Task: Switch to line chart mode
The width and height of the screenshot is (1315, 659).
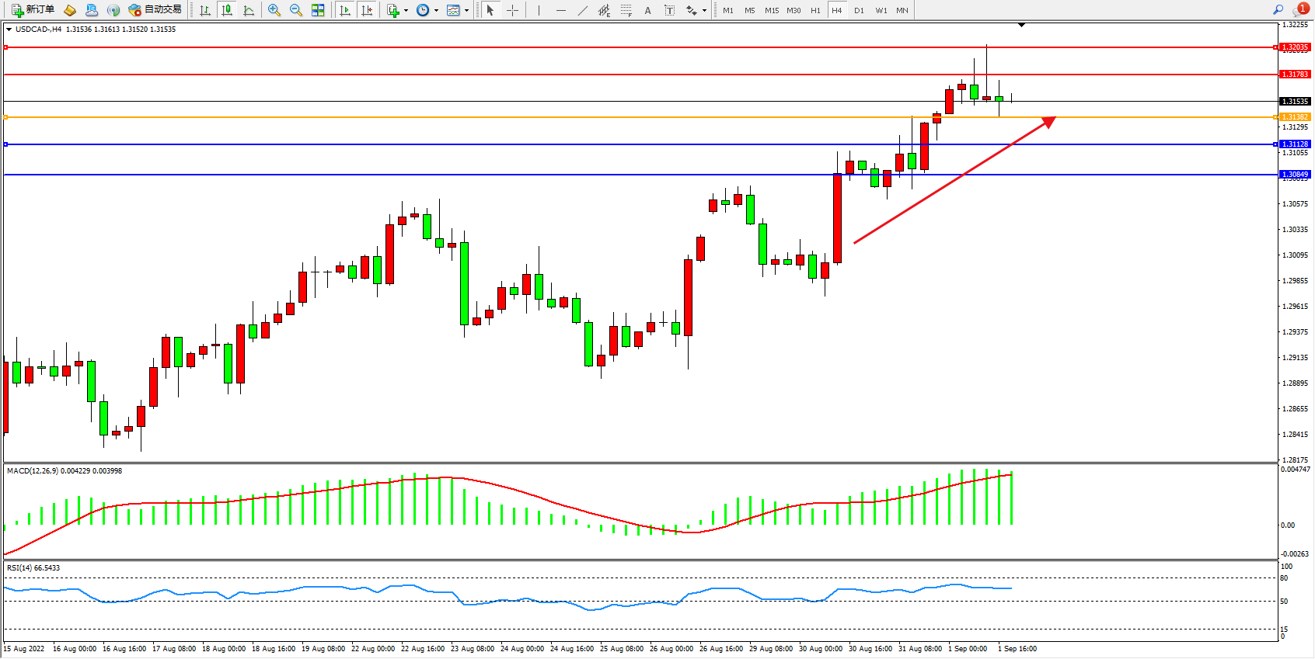Action: 249,10
